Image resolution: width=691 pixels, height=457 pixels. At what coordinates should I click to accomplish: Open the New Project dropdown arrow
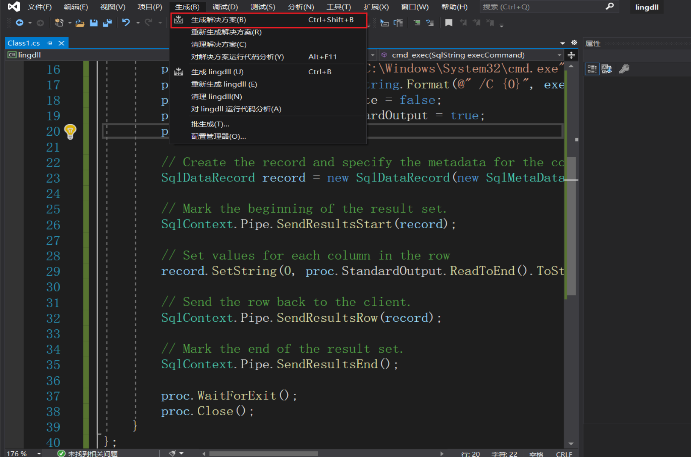click(70, 23)
